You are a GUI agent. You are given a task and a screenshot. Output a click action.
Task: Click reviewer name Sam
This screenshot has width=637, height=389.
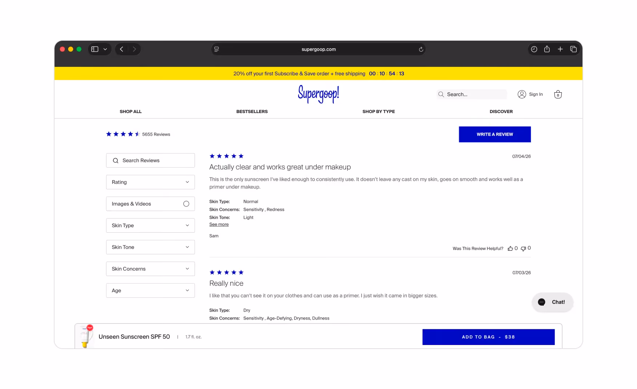pyautogui.click(x=214, y=236)
